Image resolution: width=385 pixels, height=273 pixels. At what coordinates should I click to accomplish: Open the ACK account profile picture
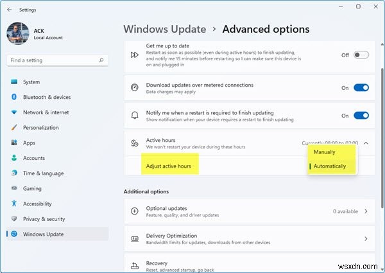coord(18,33)
